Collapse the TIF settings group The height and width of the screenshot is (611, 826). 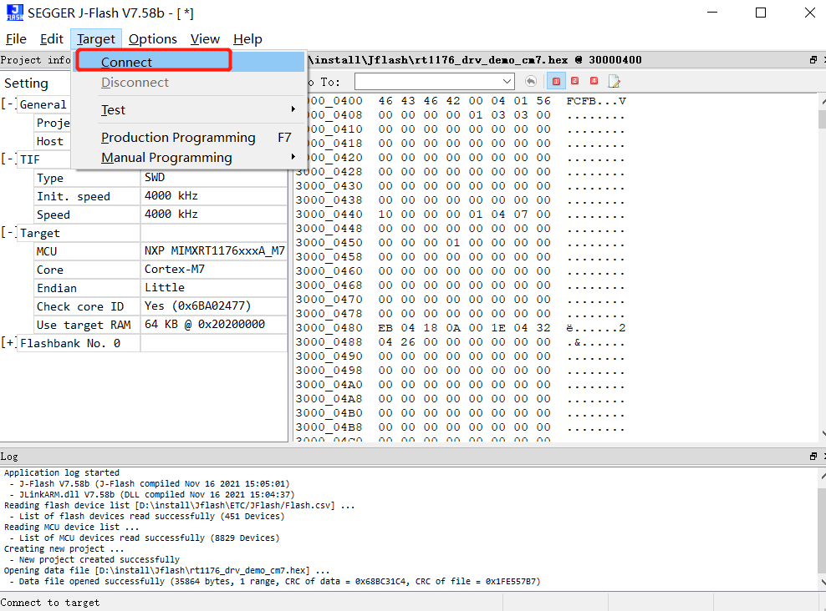[x=9, y=159]
